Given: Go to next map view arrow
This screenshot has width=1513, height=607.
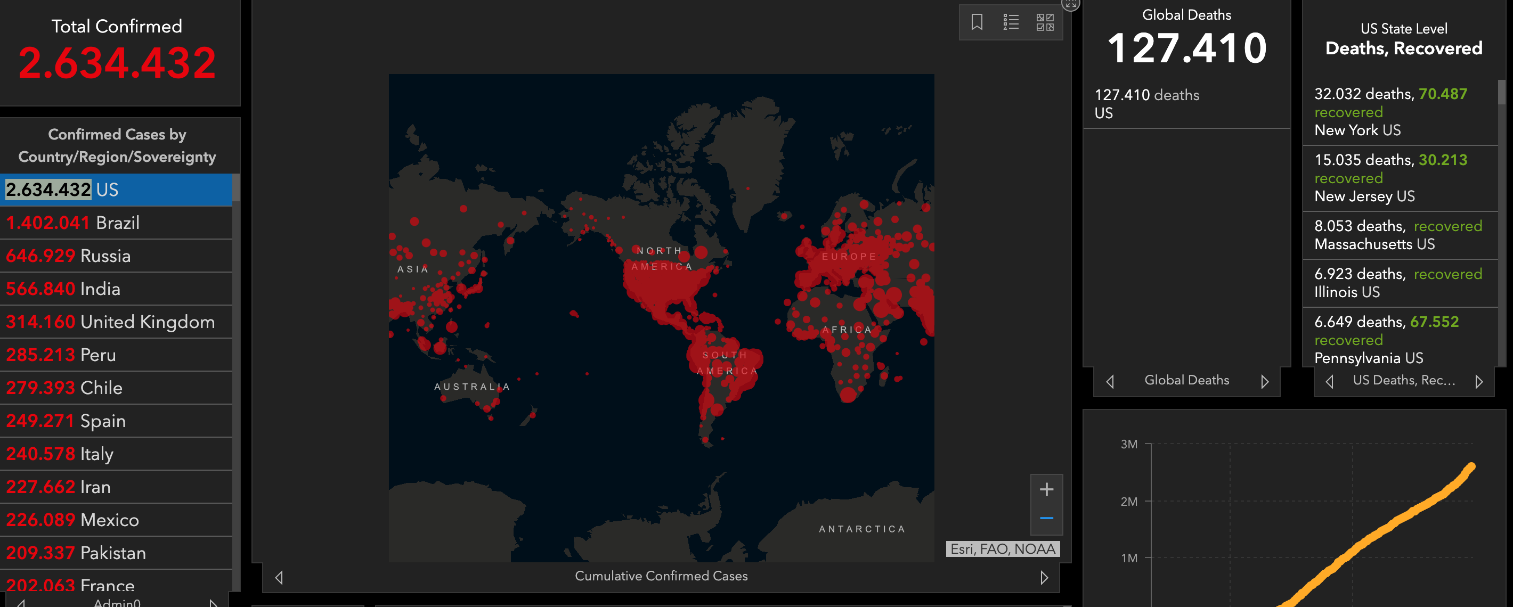Looking at the screenshot, I should point(1044,577).
